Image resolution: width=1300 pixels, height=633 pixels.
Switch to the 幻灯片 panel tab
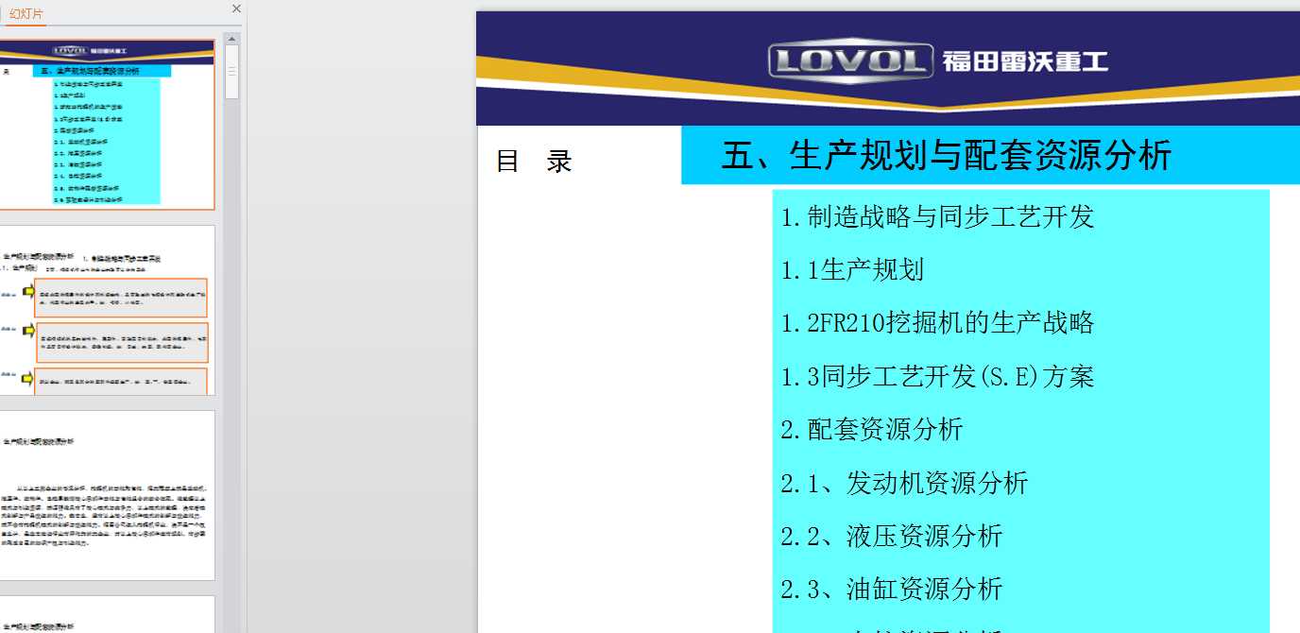pyautogui.click(x=26, y=14)
